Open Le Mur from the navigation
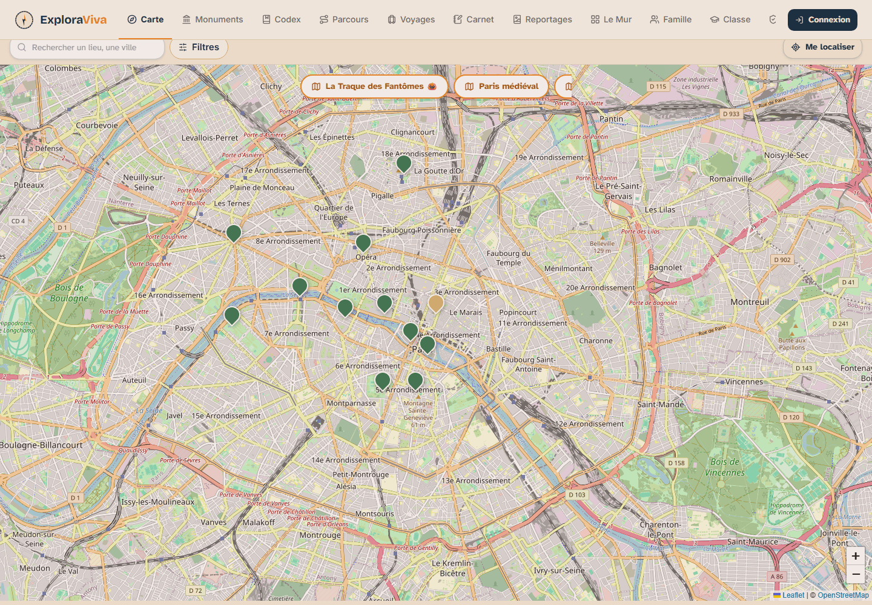Viewport: 872px width, 605px height. click(611, 19)
